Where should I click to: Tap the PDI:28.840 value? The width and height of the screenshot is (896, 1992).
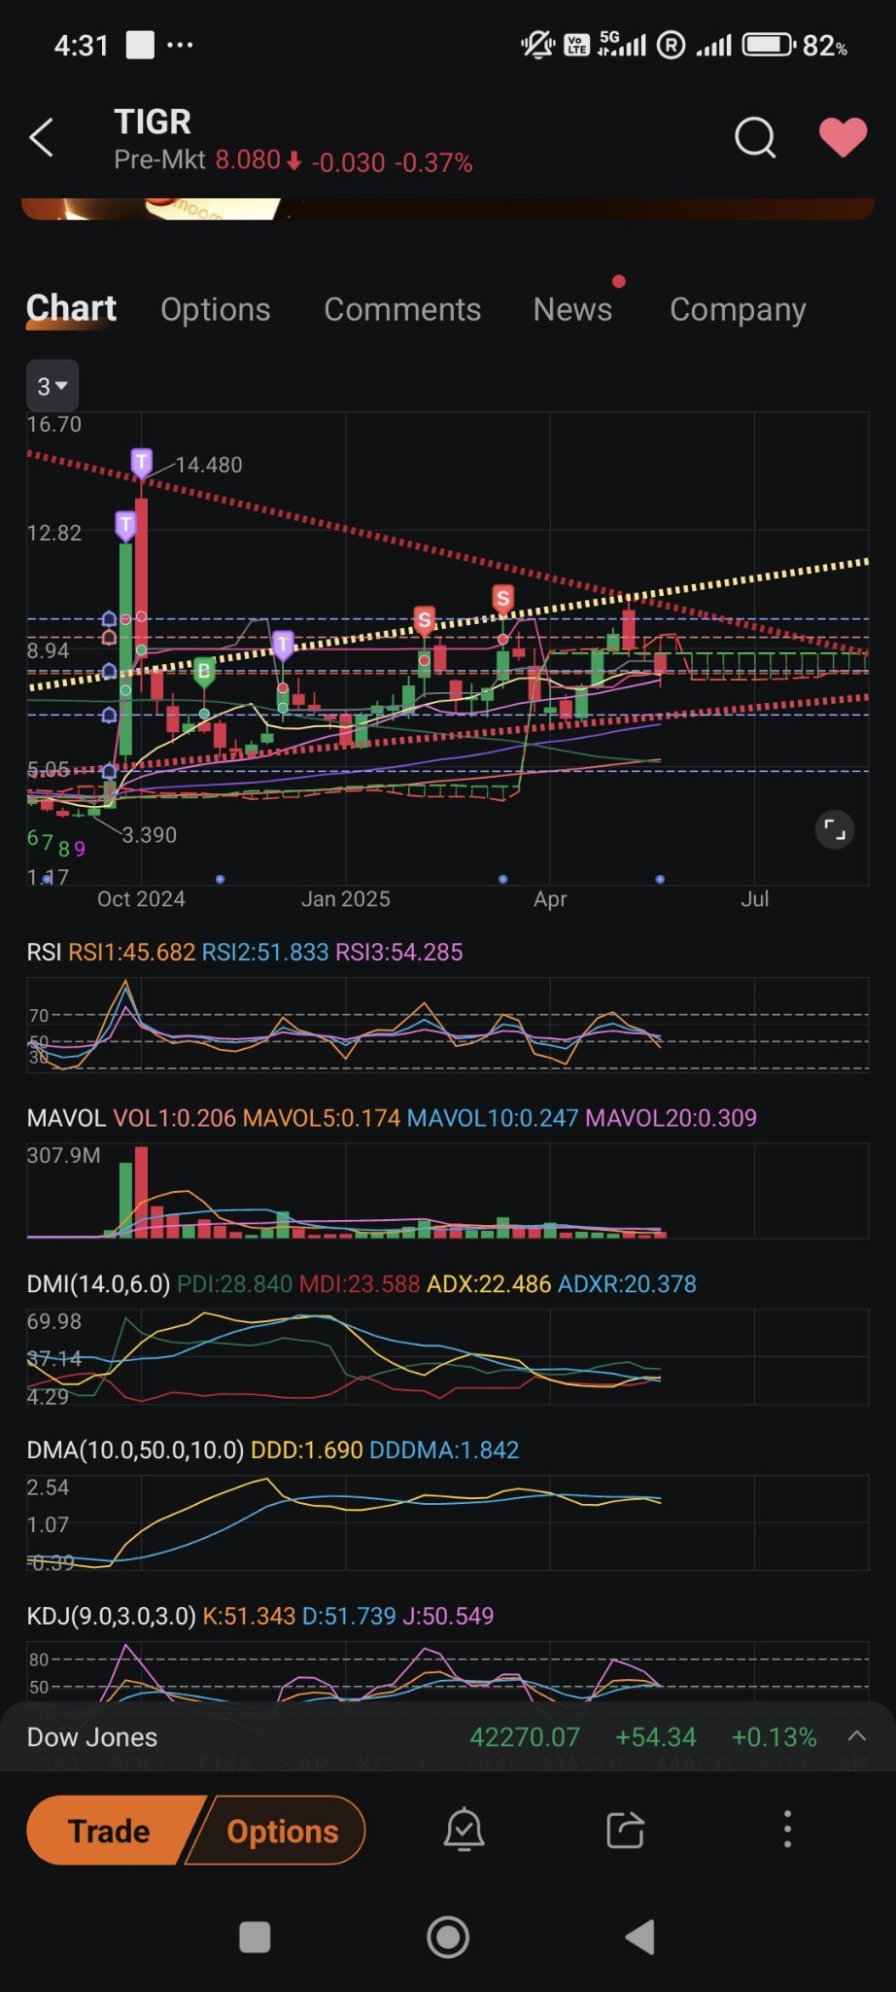[234, 1284]
